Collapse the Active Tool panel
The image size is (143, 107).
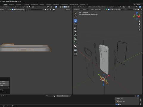click(x=116, y=99)
